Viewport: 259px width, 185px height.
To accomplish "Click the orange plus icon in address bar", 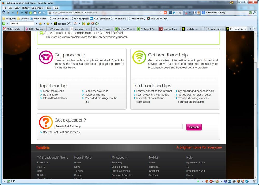I will pyautogui.click(x=165, y=12).
